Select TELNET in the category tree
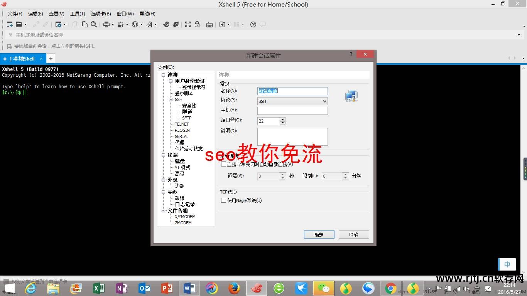The width and height of the screenshot is (527, 296). point(182,124)
